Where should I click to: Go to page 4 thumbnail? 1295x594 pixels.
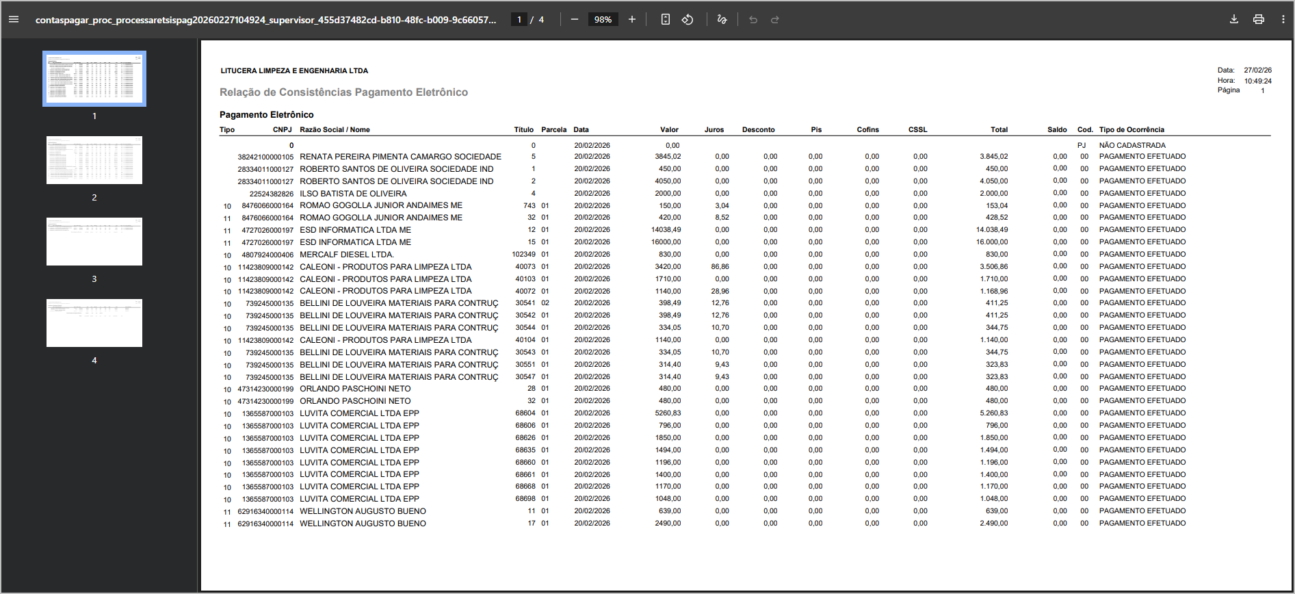(94, 323)
